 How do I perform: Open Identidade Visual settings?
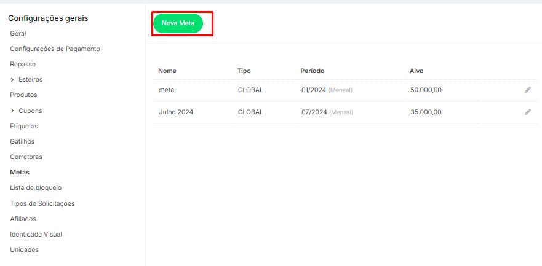(36, 234)
